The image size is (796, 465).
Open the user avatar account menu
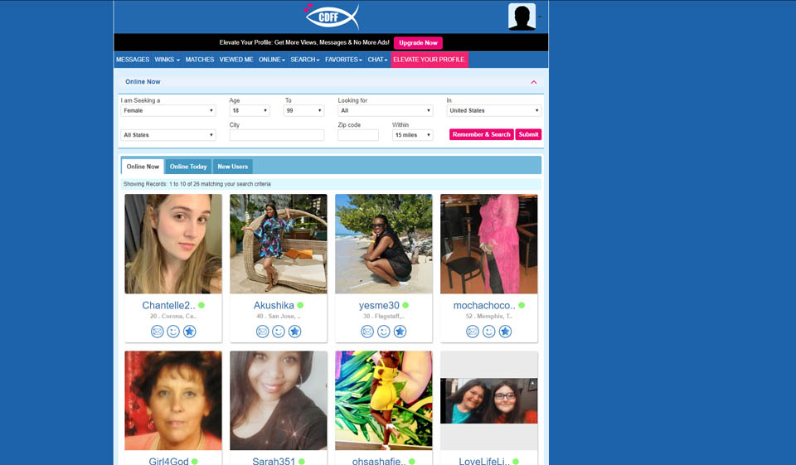click(523, 17)
